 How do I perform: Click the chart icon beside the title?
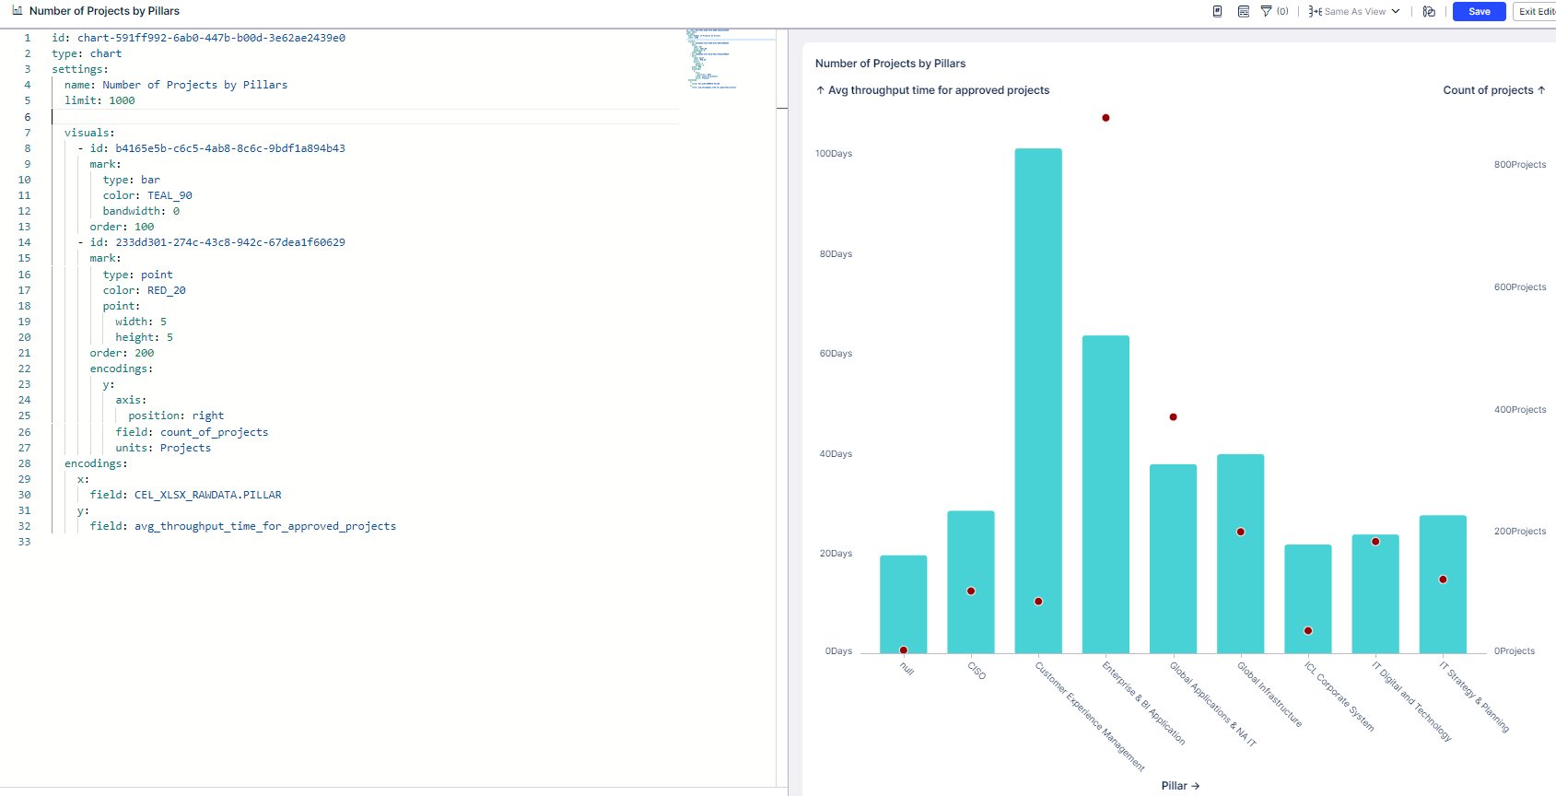click(x=17, y=11)
